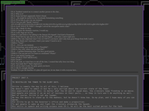The image size is (149, 111).
Task: Select "TO REVITALIZE THE TOWER TO THE GLORY DAYS"
Action: (x=36, y=82)
